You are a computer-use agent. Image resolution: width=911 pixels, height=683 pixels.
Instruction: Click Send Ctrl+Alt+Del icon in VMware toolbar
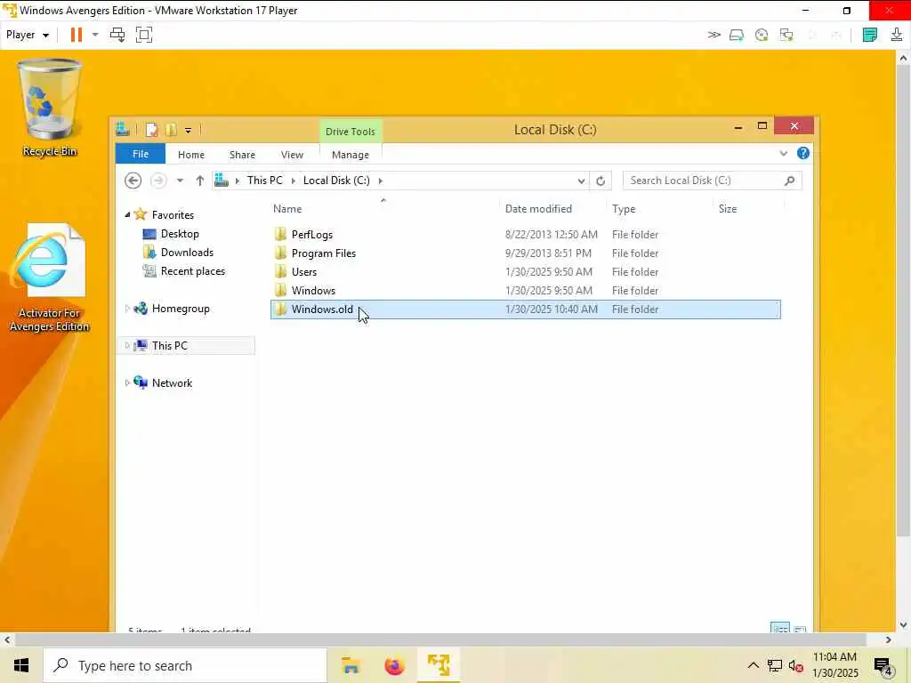(117, 35)
